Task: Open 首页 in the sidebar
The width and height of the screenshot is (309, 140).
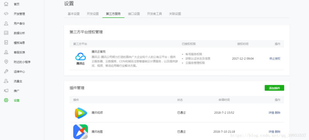Action: (x=17, y=4)
